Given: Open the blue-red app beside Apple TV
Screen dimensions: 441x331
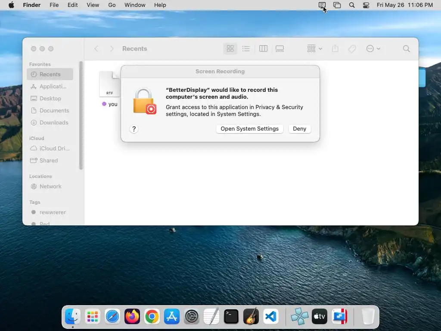Looking at the screenshot, I should [339, 316].
